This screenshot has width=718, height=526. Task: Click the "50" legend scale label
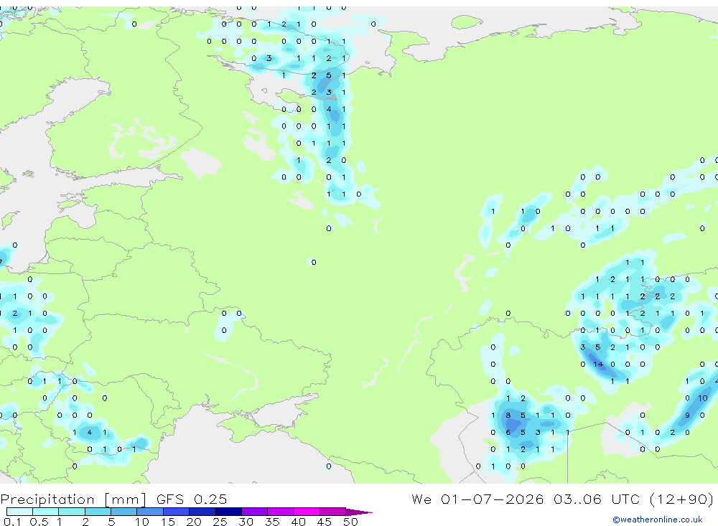click(350, 522)
